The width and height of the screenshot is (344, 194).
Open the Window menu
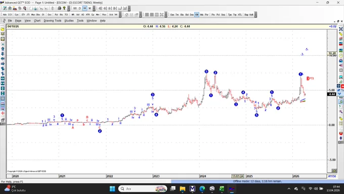(92, 21)
